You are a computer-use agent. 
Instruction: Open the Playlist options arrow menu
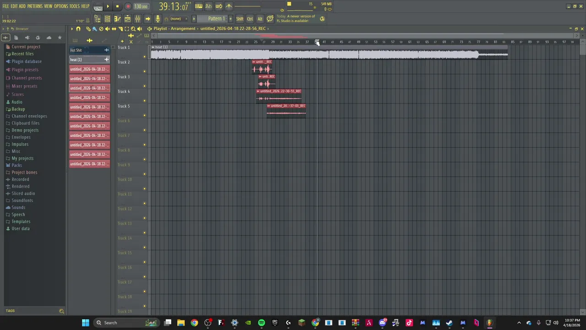(x=72, y=29)
